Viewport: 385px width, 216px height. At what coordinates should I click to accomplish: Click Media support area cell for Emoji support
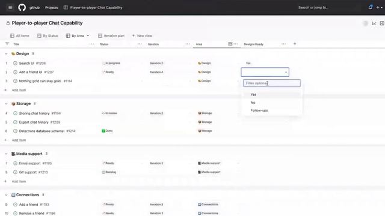[x=209, y=163]
